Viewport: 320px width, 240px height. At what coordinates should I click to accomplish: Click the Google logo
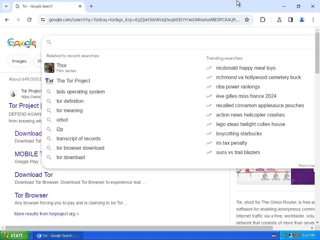[22, 43]
